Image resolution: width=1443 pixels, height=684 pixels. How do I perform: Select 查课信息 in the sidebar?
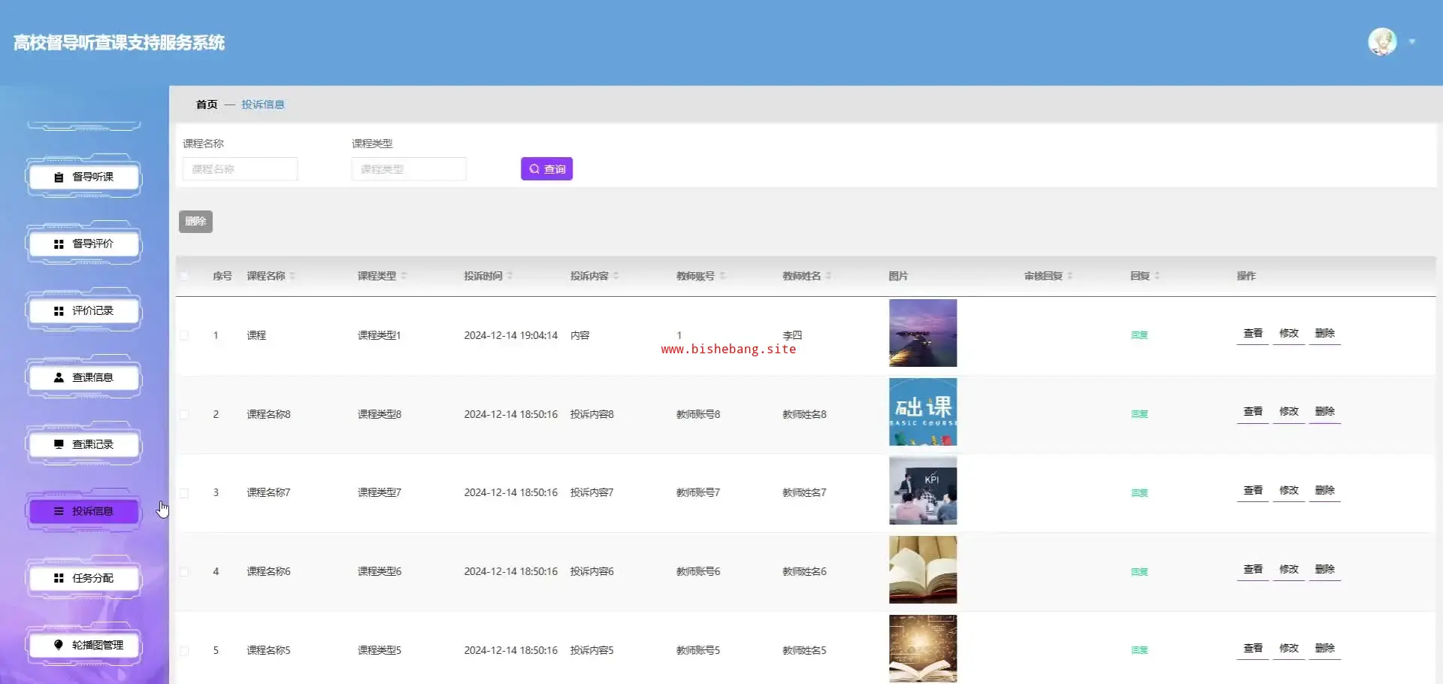click(x=84, y=378)
